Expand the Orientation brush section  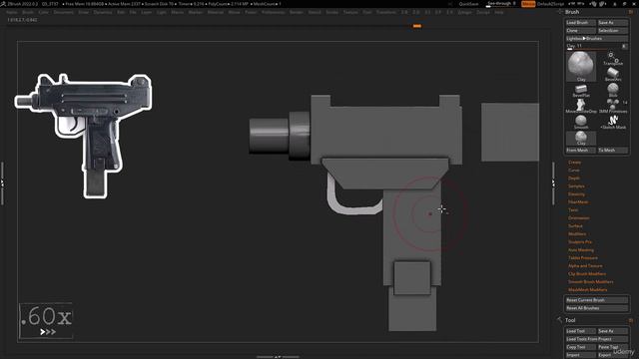(x=579, y=217)
